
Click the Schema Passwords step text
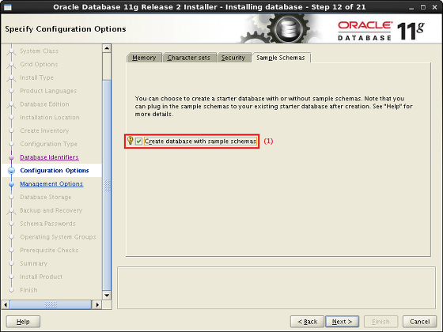[47, 224]
